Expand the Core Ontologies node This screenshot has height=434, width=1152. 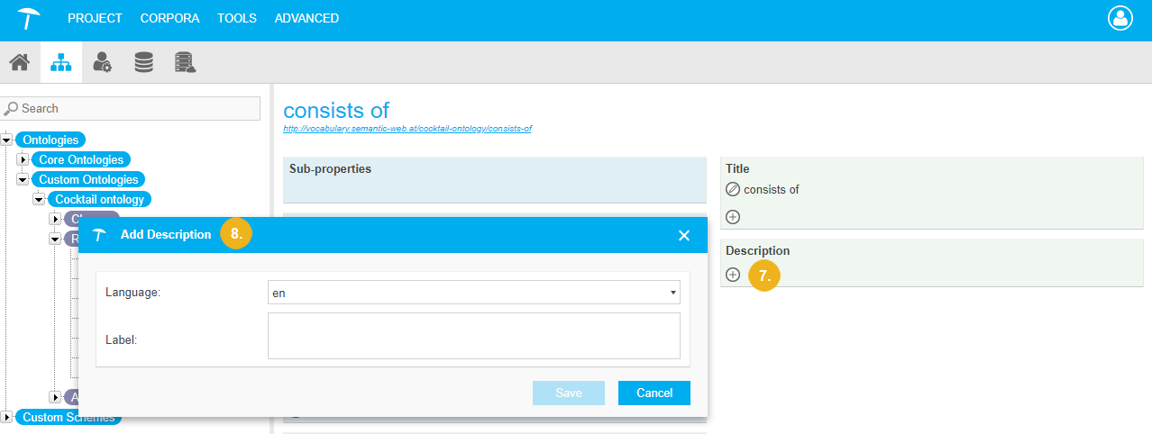coord(23,160)
